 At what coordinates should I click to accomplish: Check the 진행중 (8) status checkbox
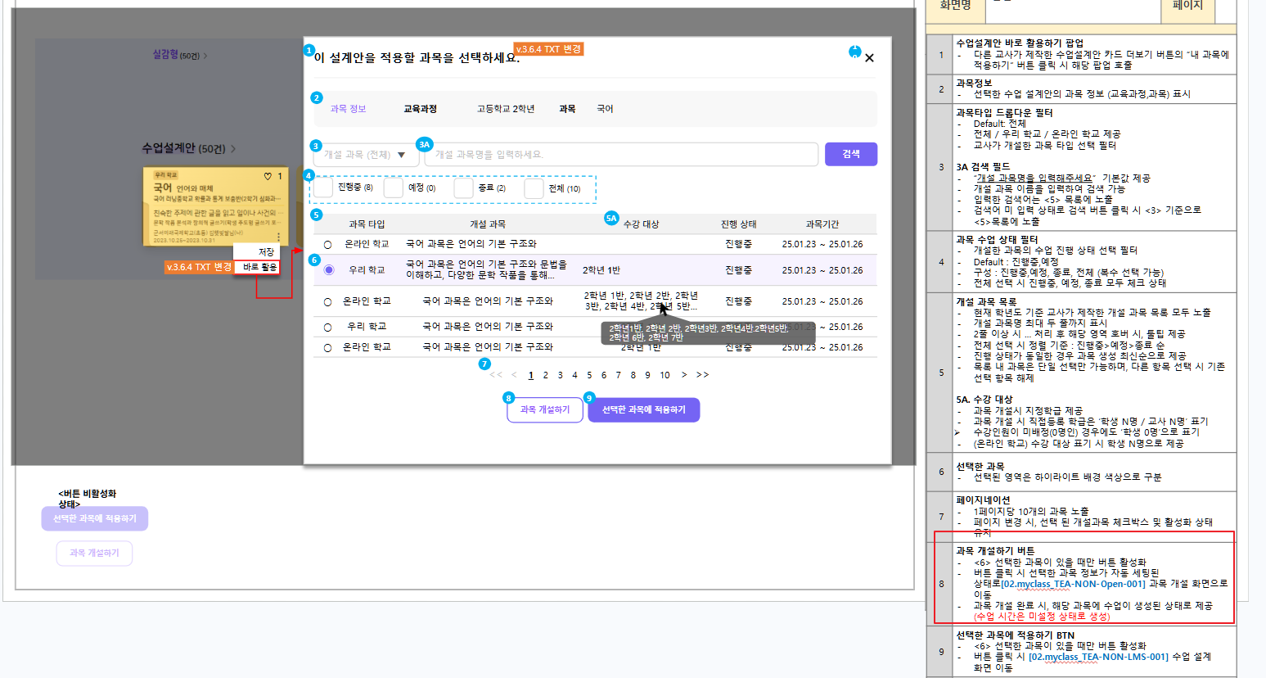point(324,188)
